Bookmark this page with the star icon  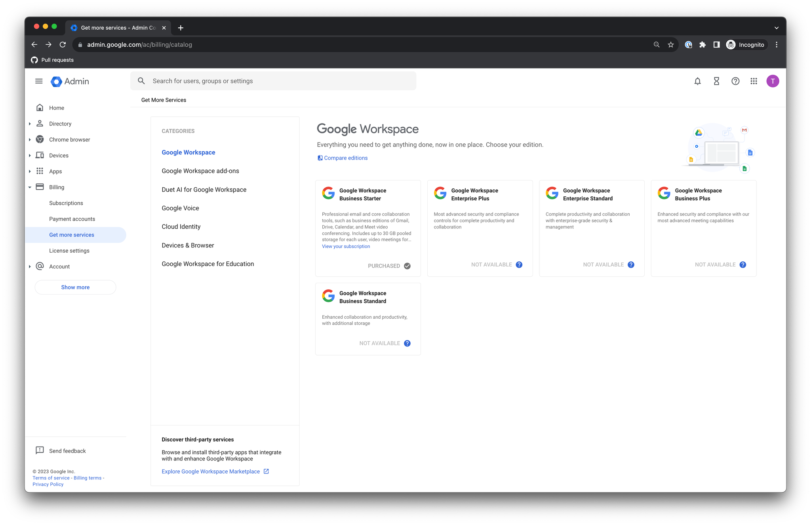(x=670, y=45)
